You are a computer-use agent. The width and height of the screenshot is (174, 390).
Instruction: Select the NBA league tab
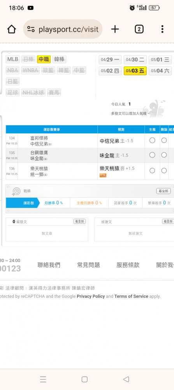pyautogui.click(x=13, y=70)
